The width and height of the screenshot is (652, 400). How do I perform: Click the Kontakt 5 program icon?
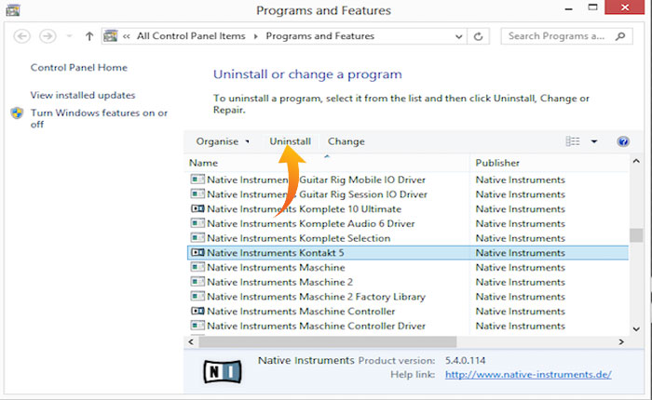click(x=197, y=253)
